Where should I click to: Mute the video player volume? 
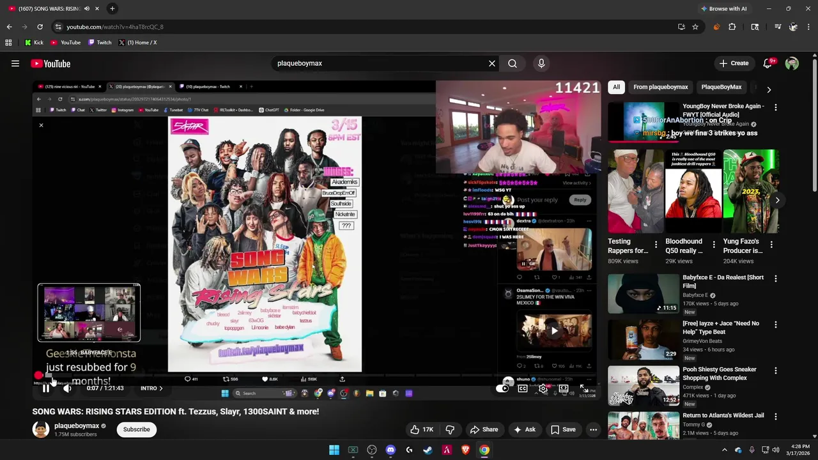click(67, 388)
